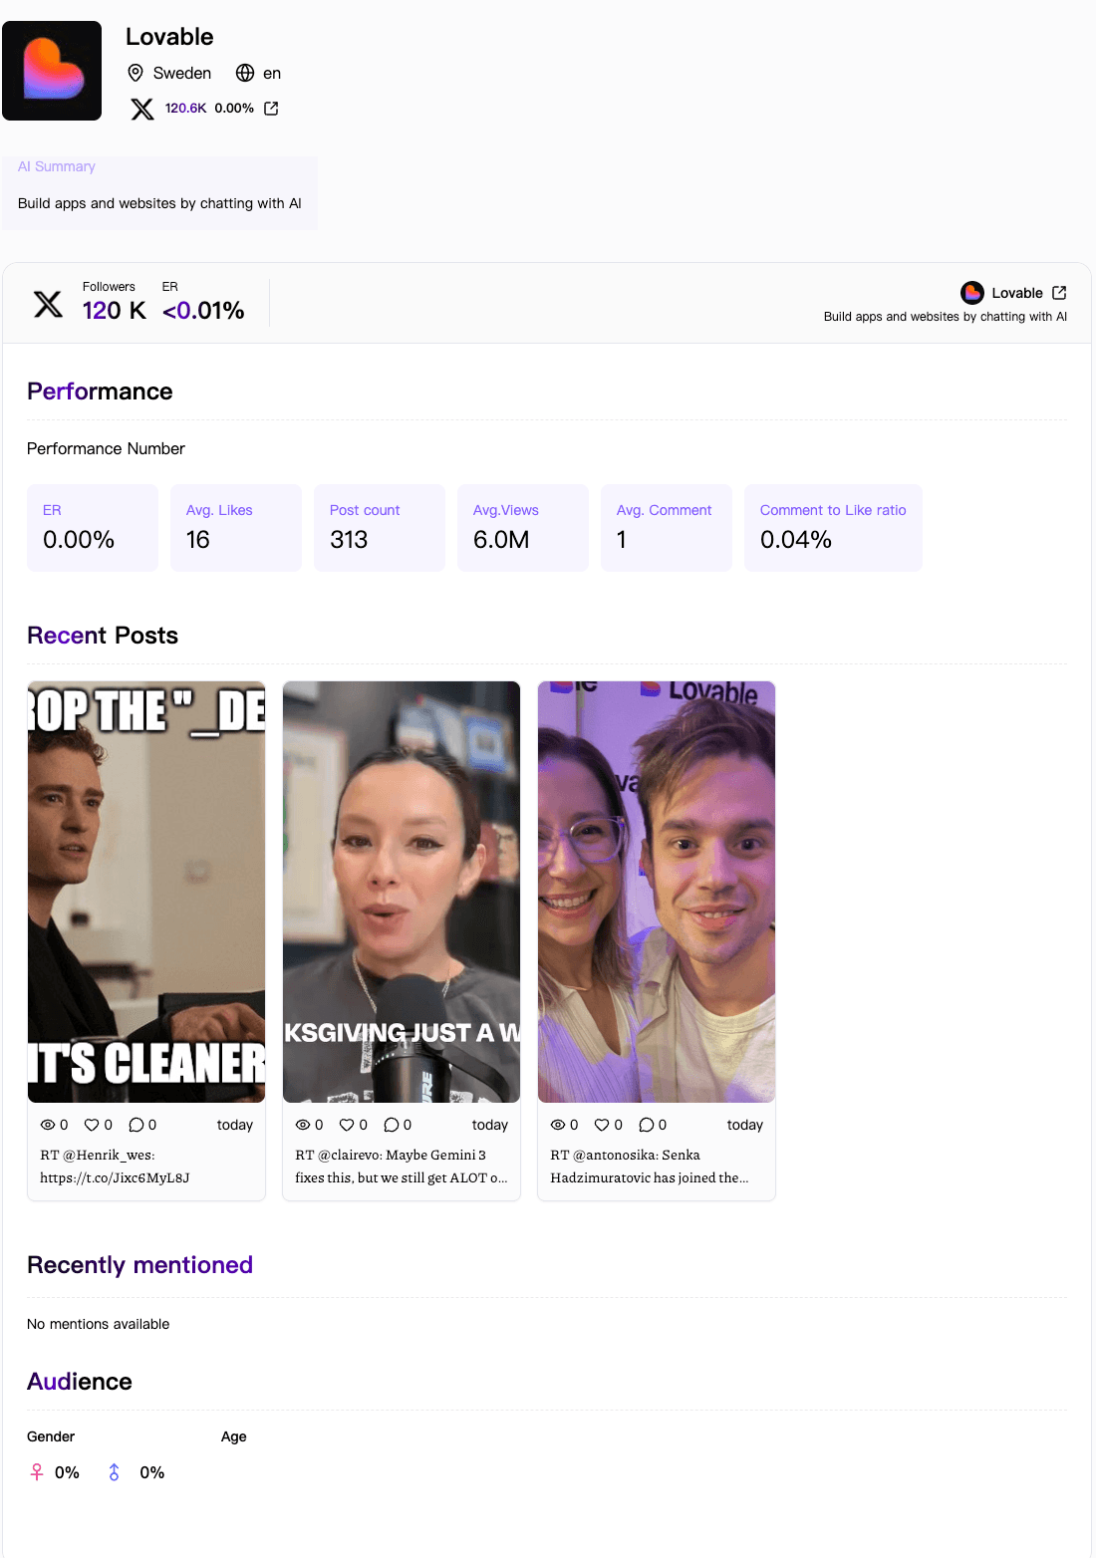Click views eye icon on Henrik_wes post

pos(47,1125)
